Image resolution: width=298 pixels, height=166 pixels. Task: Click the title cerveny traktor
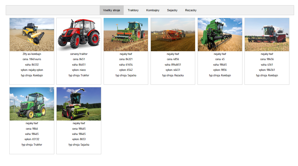79,54
